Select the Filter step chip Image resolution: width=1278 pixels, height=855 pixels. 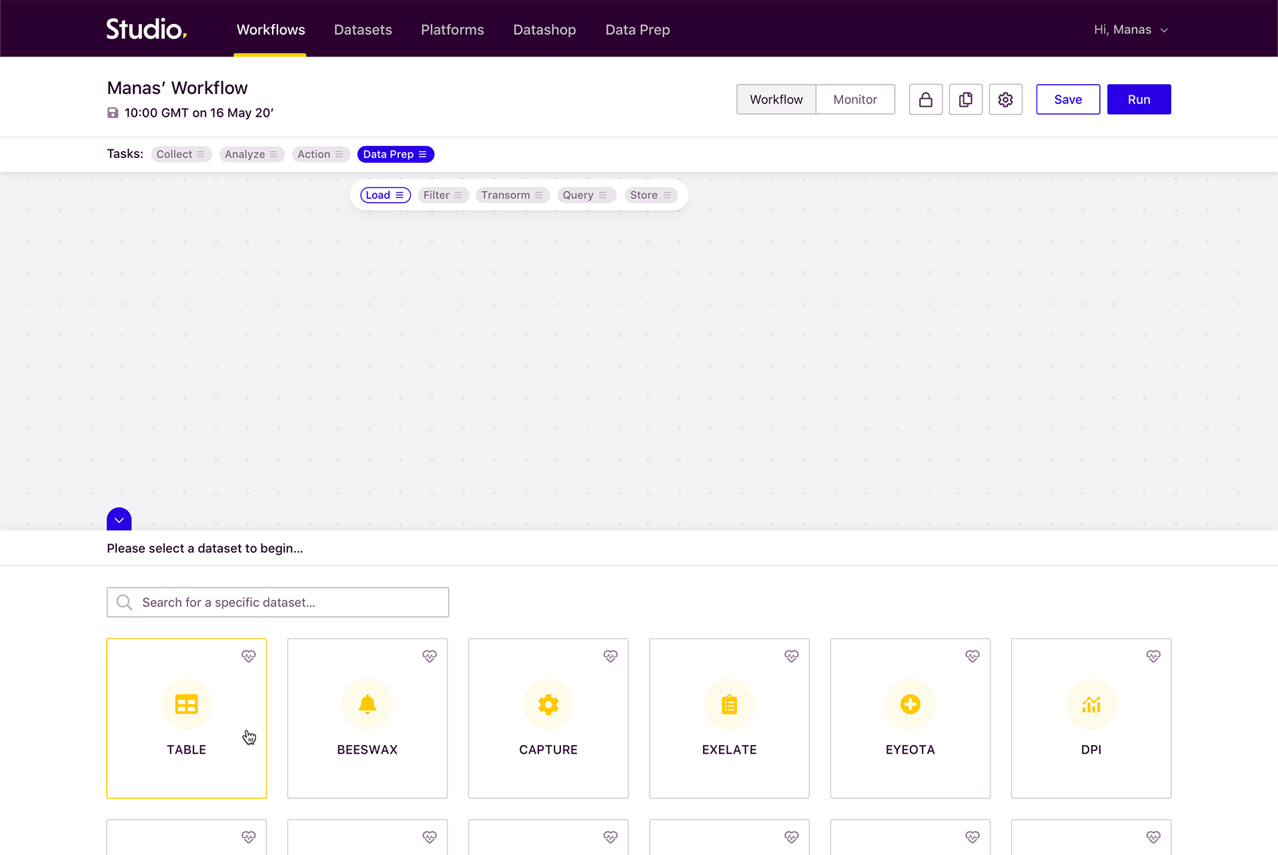[442, 195]
